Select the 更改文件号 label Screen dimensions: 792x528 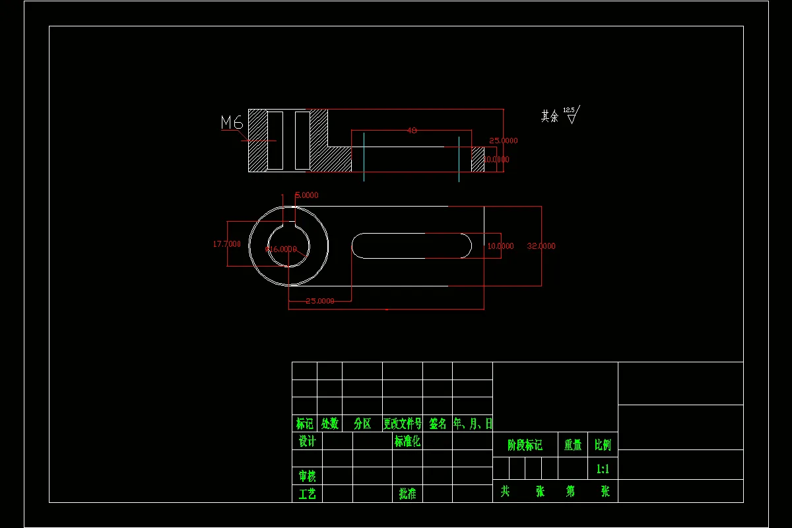click(403, 424)
